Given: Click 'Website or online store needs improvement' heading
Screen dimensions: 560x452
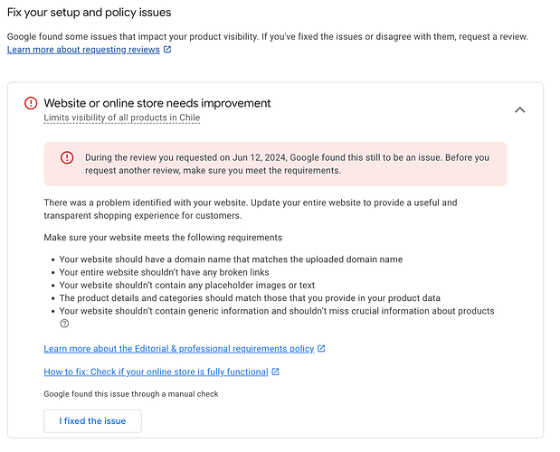Looking at the screenshot, I should 157,103.
